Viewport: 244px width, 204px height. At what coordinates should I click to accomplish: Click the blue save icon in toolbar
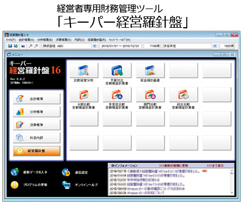tap(10, 46)
